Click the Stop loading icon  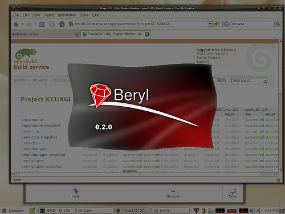click(x=52, y=24)
